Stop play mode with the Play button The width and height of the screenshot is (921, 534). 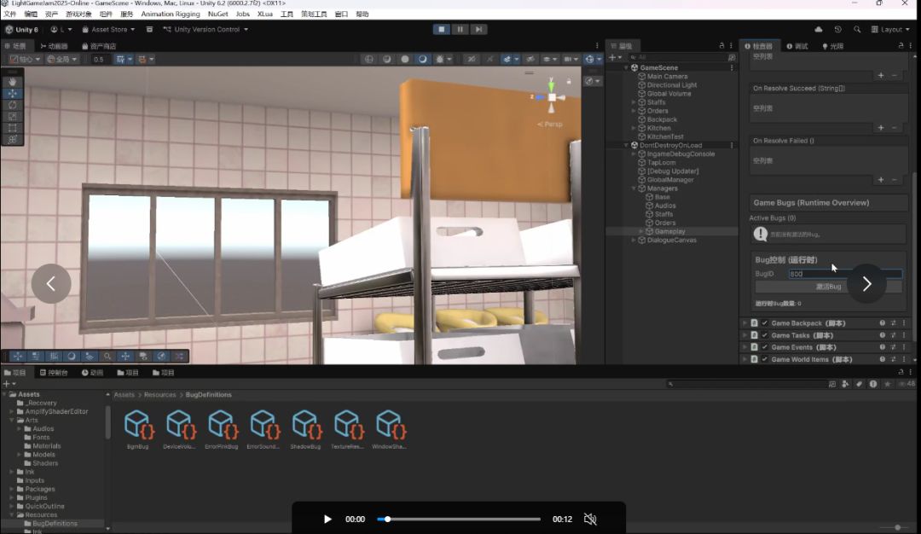tap(441, 29)
